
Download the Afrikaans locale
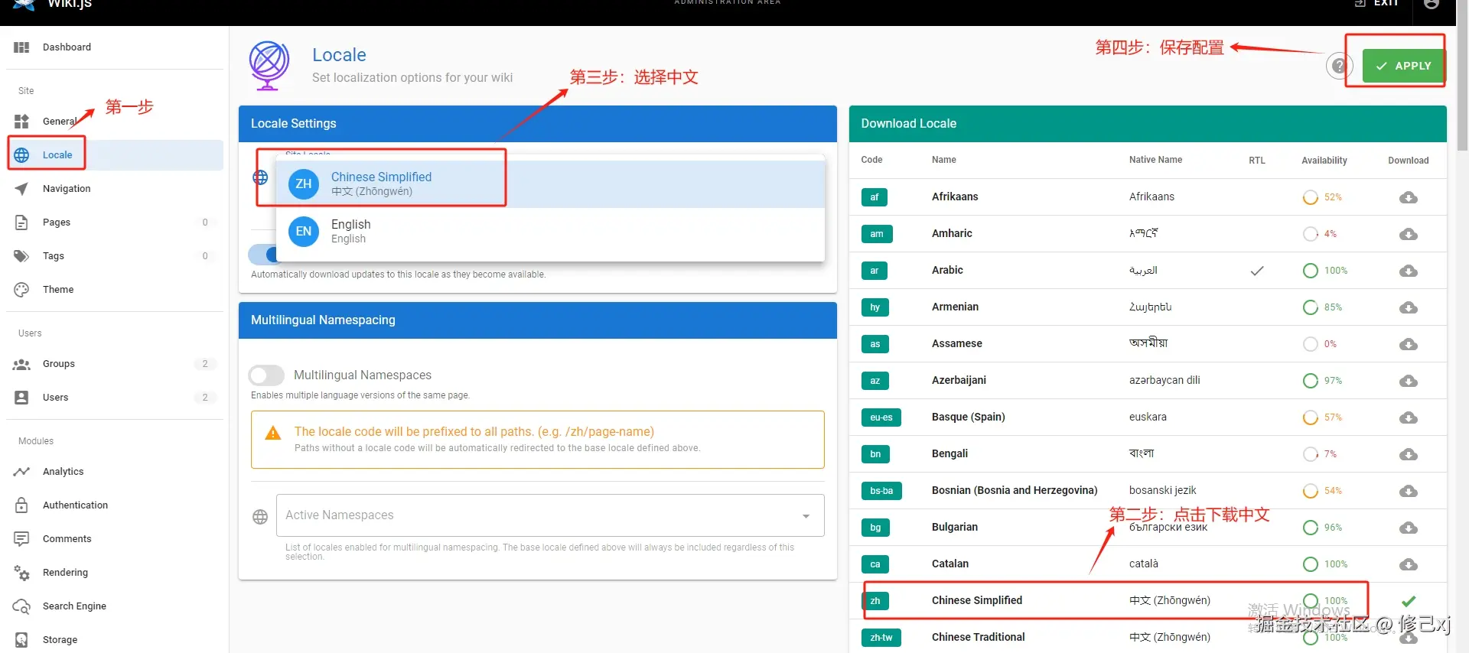1408,197
